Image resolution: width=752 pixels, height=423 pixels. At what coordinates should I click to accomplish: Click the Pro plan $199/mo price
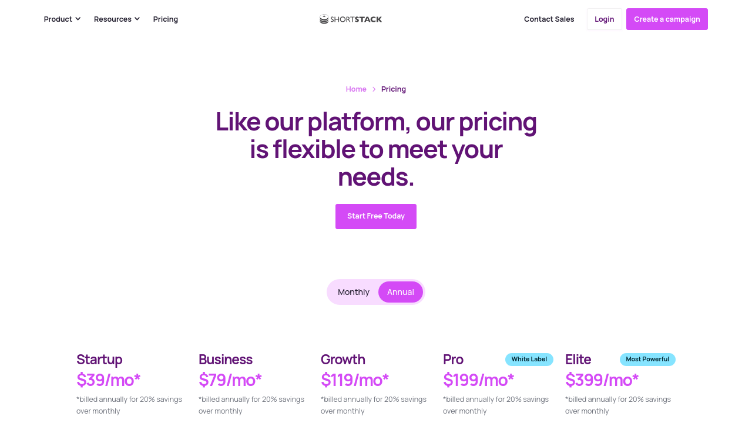478,380
